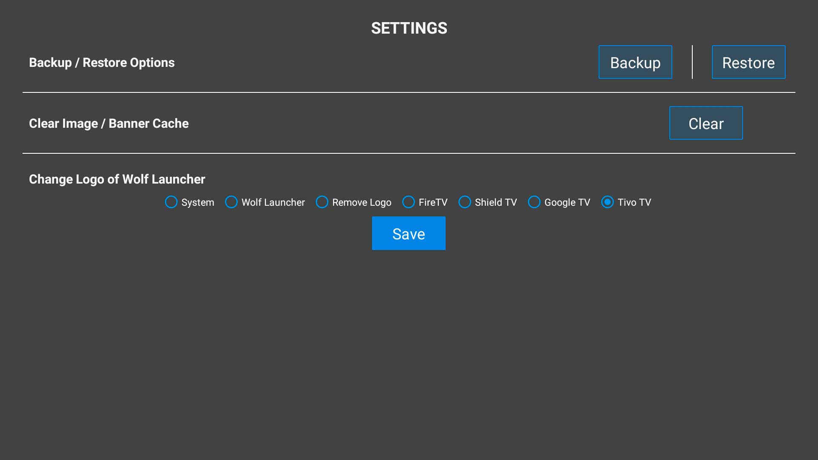This screenshot has height=460, width=818.
Task: Click the 'Backup / Restore Options' label
Action: pos(102,63)
